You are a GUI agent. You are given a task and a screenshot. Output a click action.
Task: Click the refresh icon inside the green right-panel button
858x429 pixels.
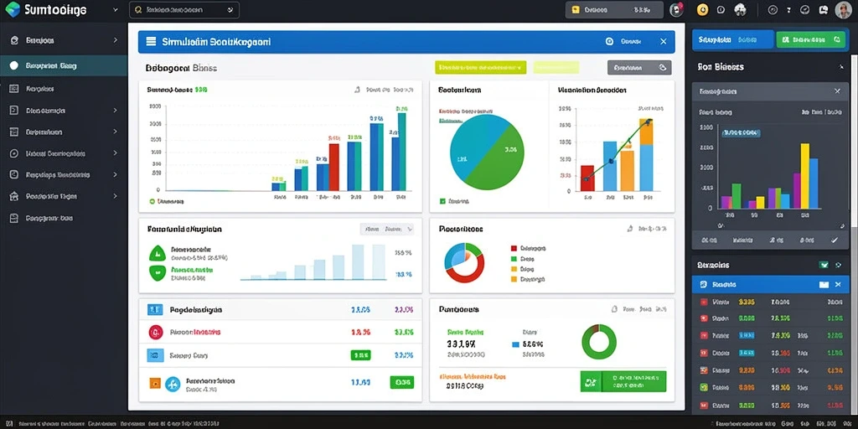[835, 40]
